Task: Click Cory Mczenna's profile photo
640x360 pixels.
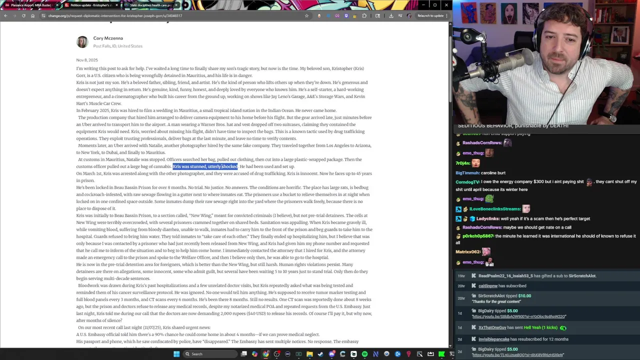Action: (82, 41)
